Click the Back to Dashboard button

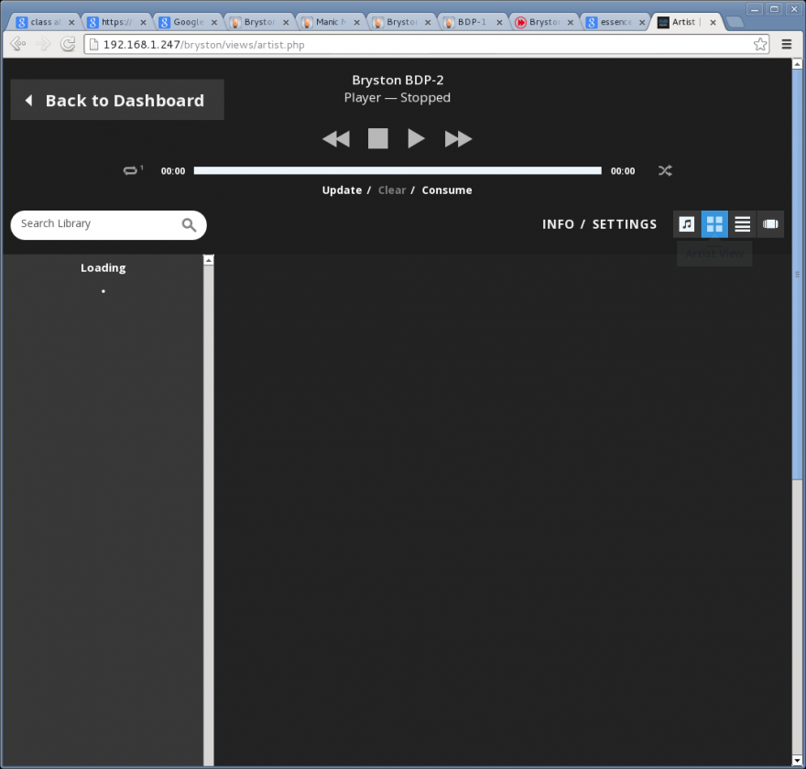click(x=117, y=100)
